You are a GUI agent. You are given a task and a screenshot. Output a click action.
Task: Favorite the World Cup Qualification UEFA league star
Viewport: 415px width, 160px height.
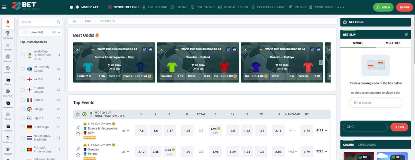click(78, 114)
